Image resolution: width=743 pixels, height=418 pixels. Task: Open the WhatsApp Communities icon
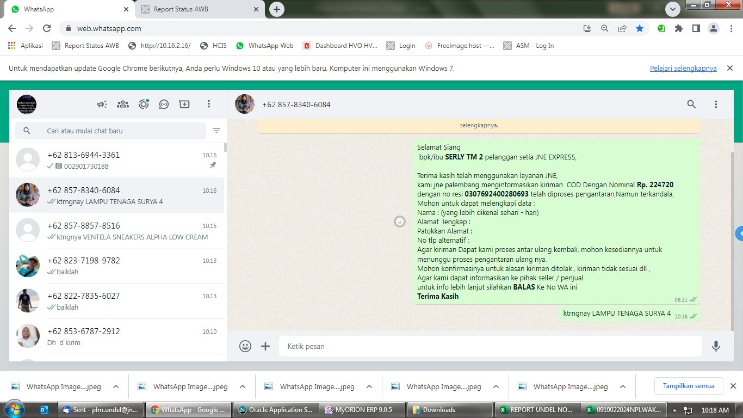(x=123, y=104)
